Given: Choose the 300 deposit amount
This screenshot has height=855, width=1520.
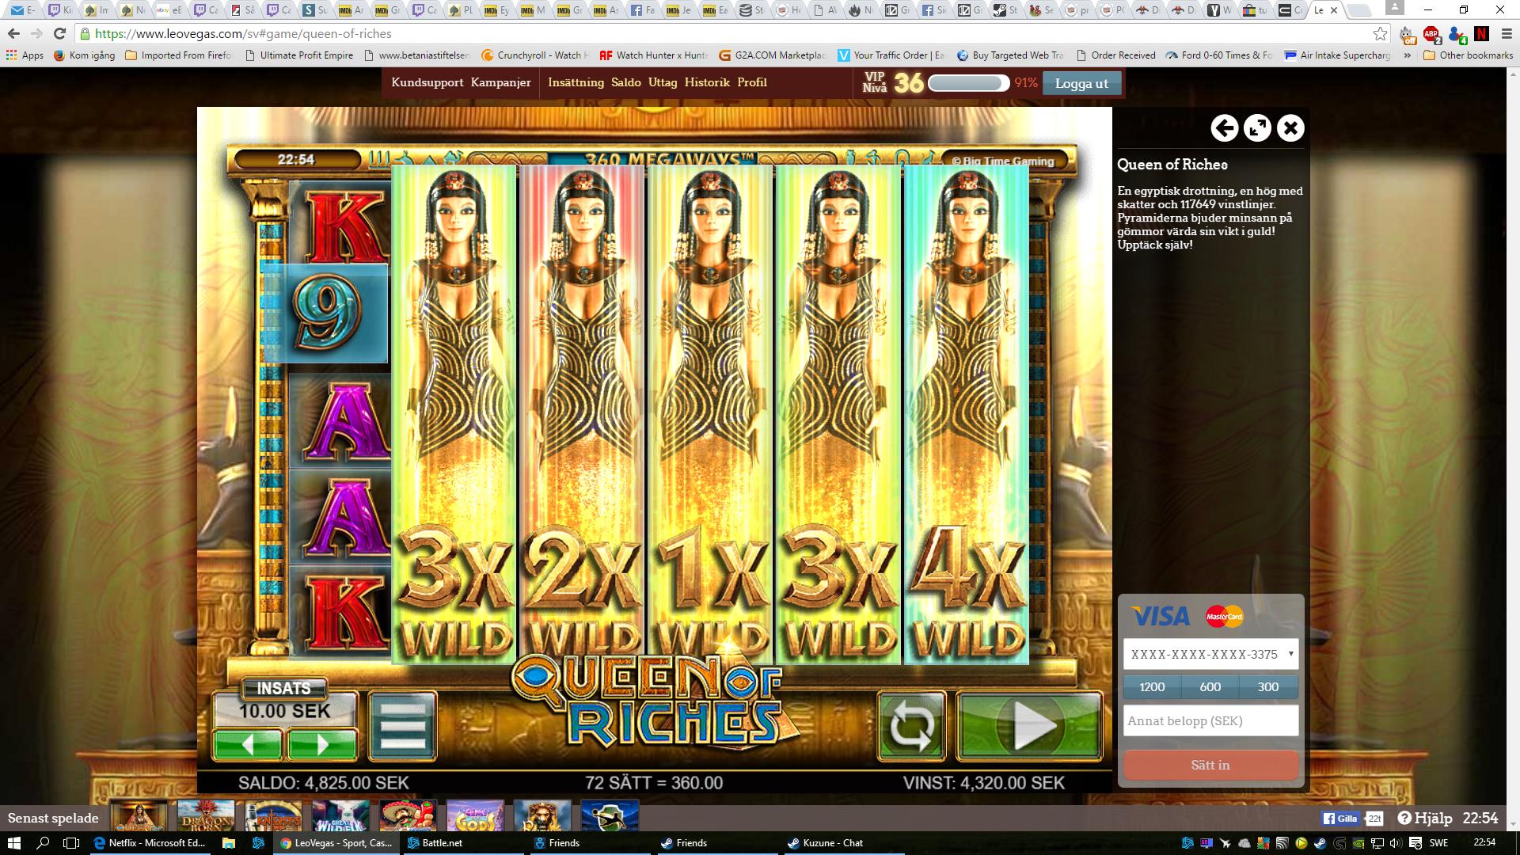Looking at the screenshot, I should tap(1268, 687).
